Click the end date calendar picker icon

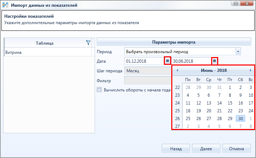click(x=214, y=61)
